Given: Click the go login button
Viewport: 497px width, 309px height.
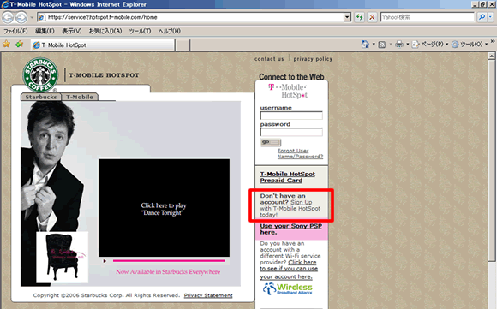Looking at the screenshot, I should click(271, 142).
